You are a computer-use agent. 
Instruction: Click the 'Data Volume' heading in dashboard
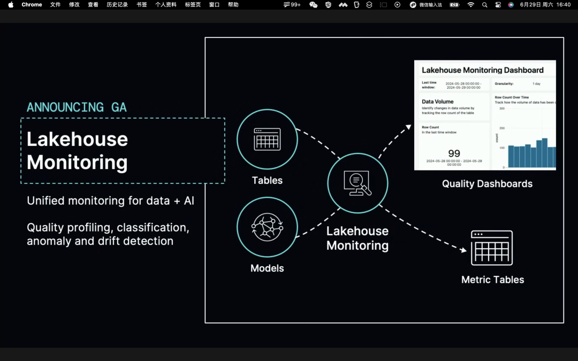tap(438, 102)
